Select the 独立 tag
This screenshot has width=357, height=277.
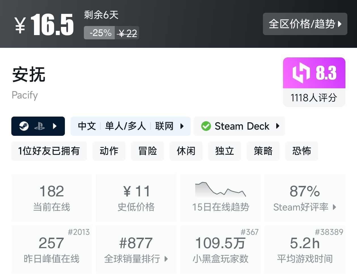224,151
